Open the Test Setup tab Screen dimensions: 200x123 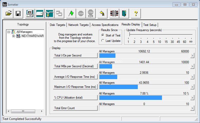coord(150,25)
